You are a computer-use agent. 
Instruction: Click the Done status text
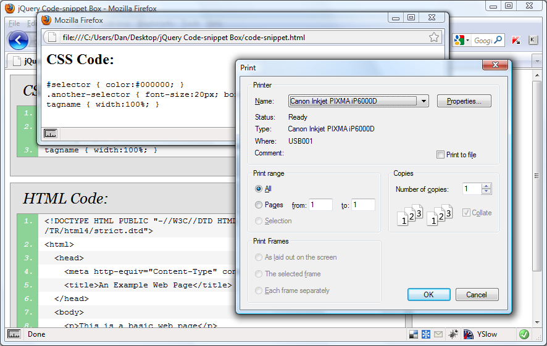coord(36,334)
